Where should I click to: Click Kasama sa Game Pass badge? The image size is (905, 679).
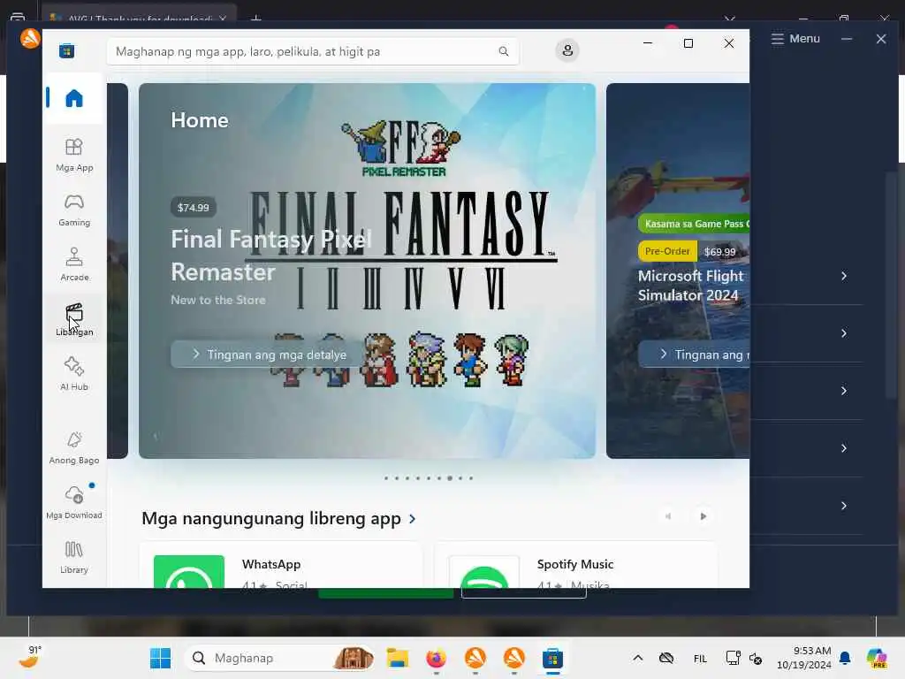pyautogui.click(x=695, y=224)
